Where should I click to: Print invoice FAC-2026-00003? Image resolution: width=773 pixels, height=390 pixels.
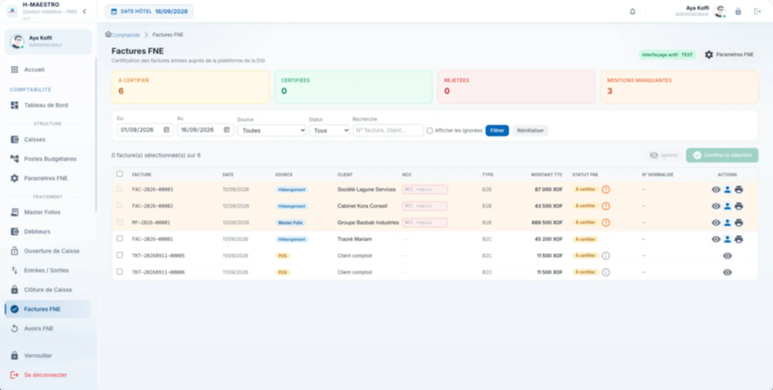click(739, 190)
